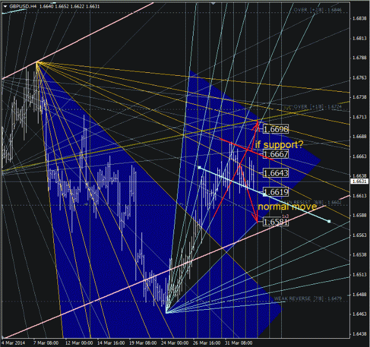Click the '26 Mar 16:00' time axis label
Image resolution: width=370 pixels, height=347 pixels.
207,343
